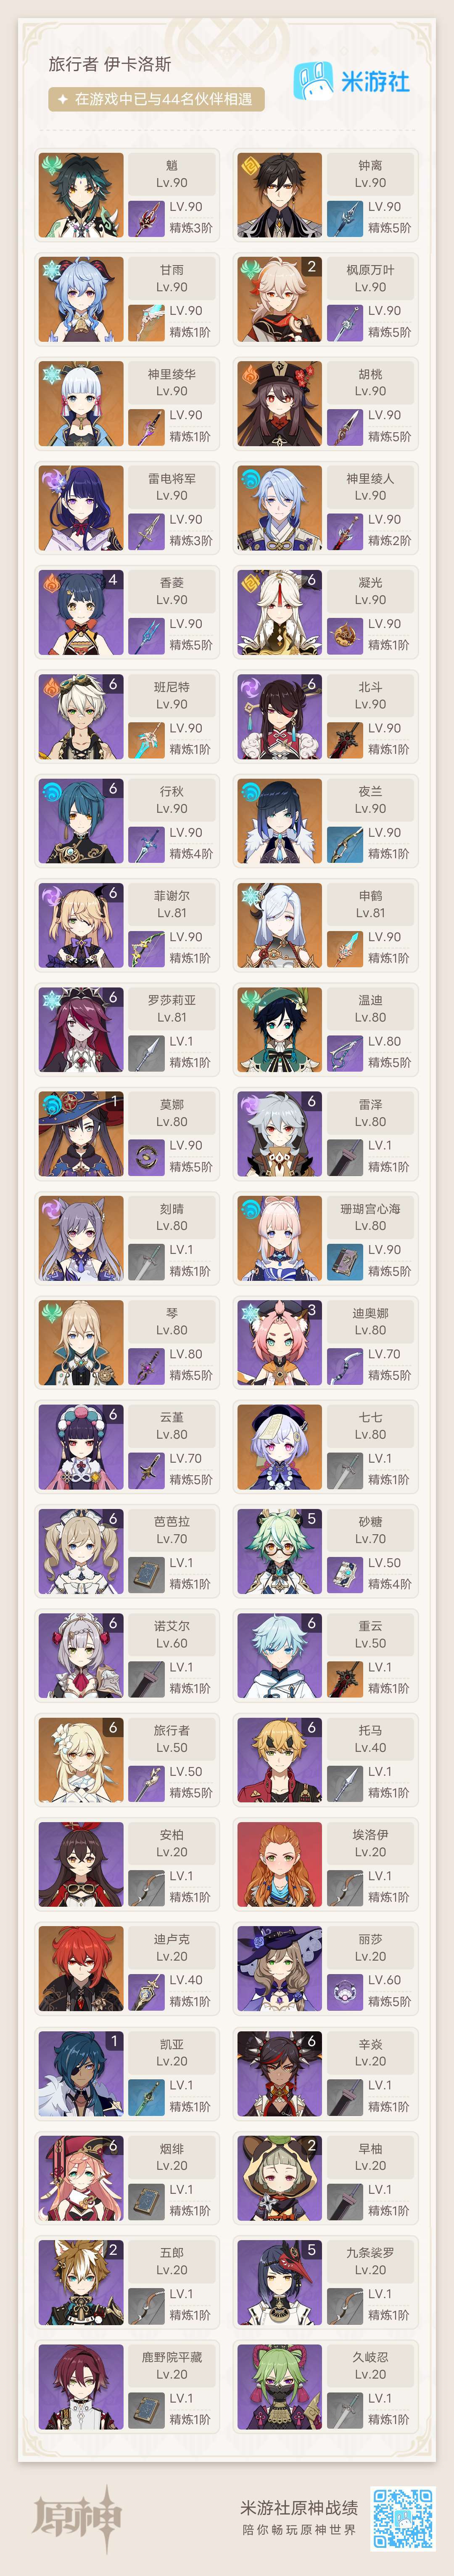Click 甘雨's bow weapon icon
The width and height of the screenshot is (454, 2576).
tap(146, 322)
